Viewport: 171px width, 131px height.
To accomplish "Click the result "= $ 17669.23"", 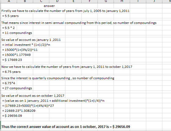I will [12, 60].
